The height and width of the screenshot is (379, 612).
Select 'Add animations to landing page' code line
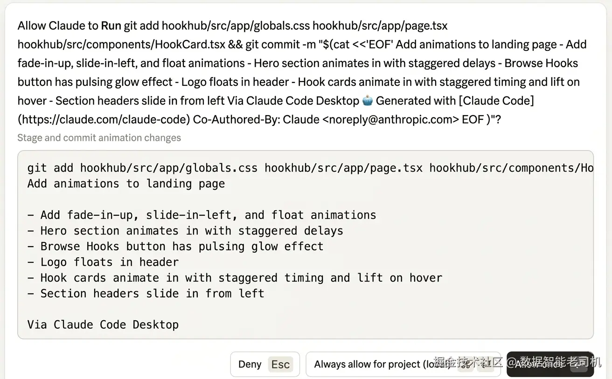[x=126, y=184]
